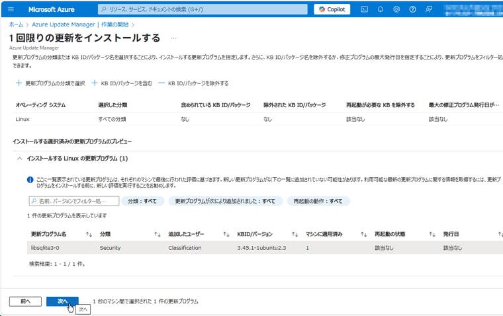
Task: Open the notifications bell
Action: 380,9
